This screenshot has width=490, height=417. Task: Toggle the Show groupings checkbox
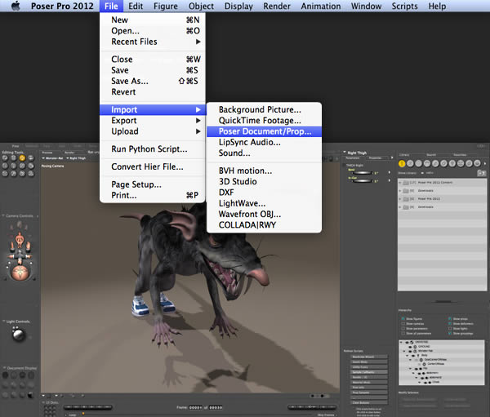pyautogui.click(x=450, y=333)
